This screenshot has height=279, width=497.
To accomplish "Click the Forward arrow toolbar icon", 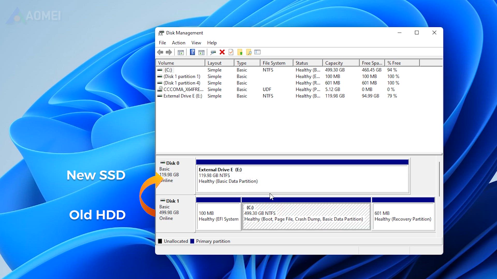I will [169, 52].
